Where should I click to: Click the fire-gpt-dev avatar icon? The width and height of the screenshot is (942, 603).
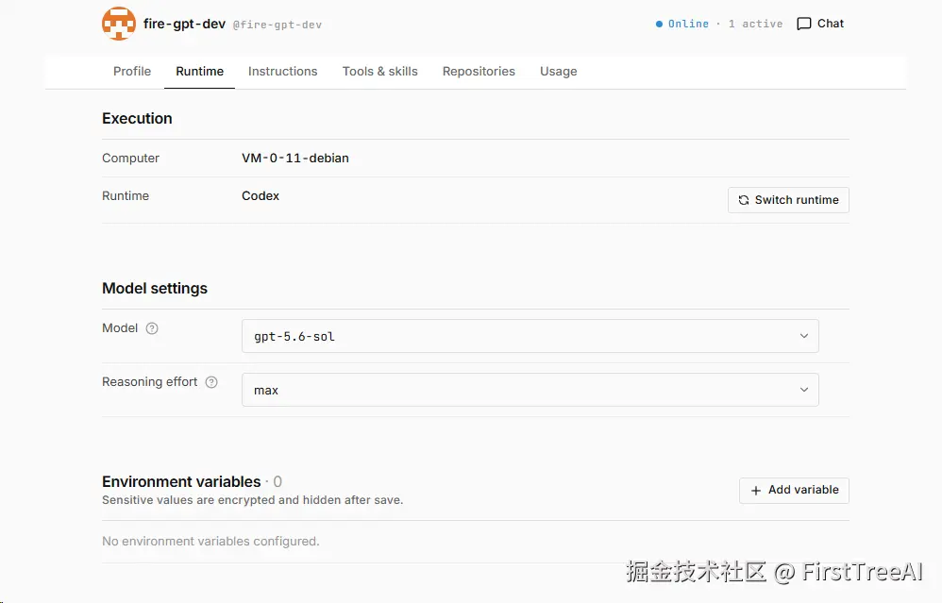click(x=118, y=24)
